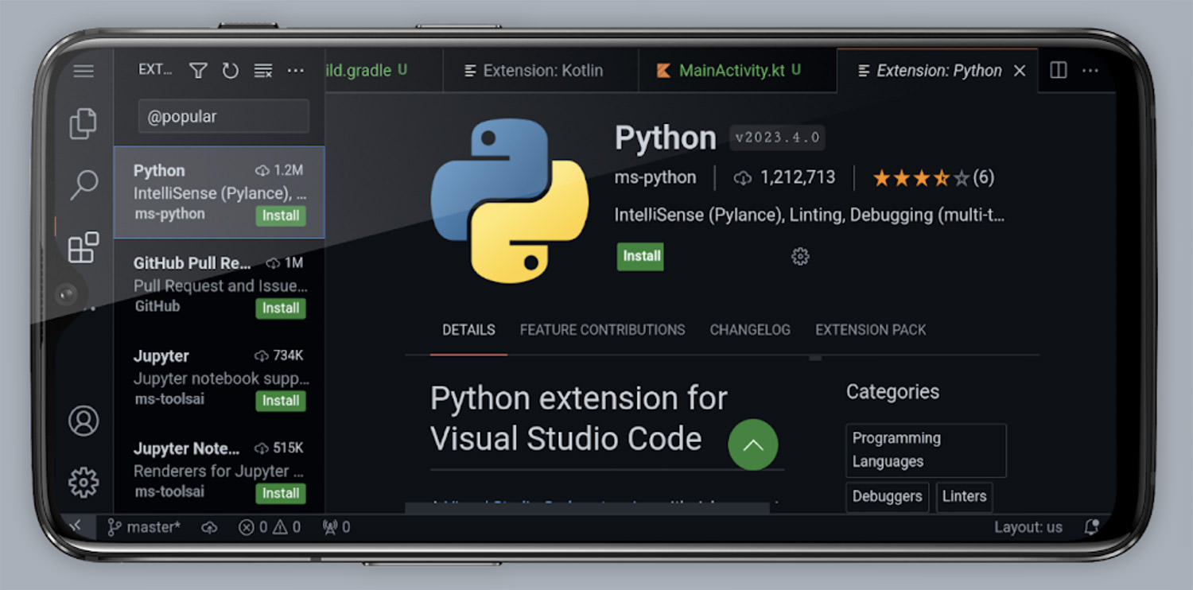This screenshot has height=590, width=1193.
Task: Open notifications bell icon
Action: (x=1091, y=526)
